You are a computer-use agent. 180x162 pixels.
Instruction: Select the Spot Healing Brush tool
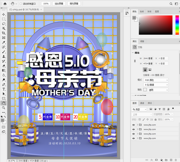pyautogui.click(x=4, y=47)
